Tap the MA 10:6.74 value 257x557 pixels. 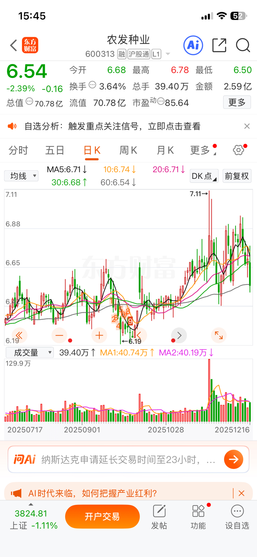pos(119,169)
